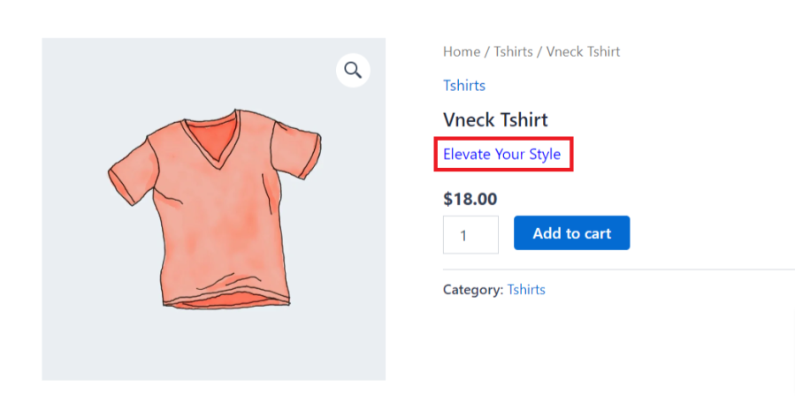This screenshot has height=418, width=795.
Task: Click the magnifier zoom icon on product image
Action: 353,71
